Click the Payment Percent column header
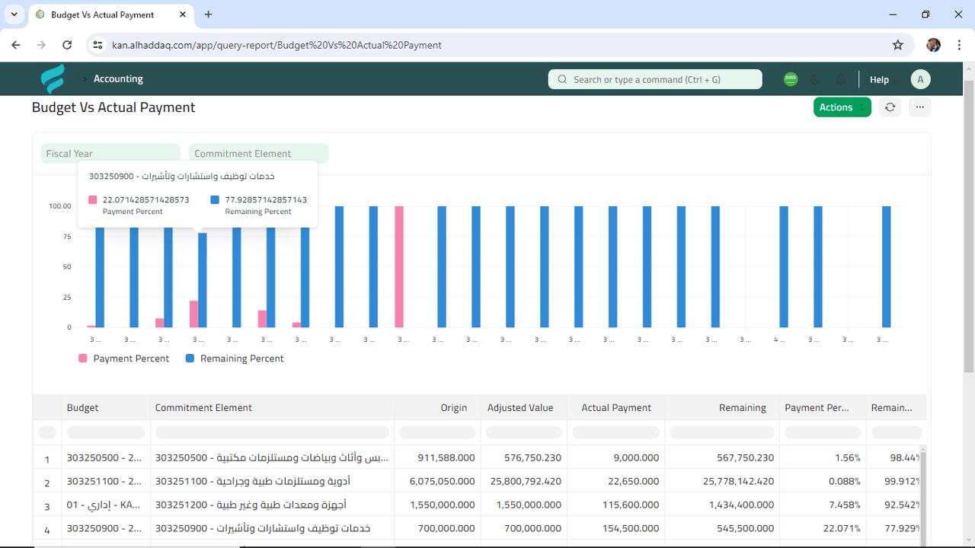Image resolution: width=975 pixels, height=548 pixels. [823, 408]
